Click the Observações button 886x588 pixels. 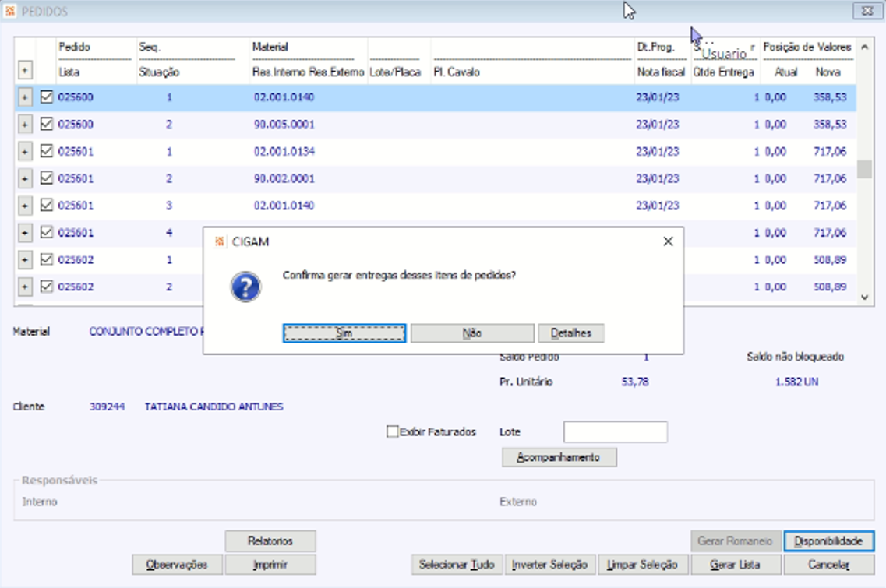pyautogui.click(x=177, y=565)
